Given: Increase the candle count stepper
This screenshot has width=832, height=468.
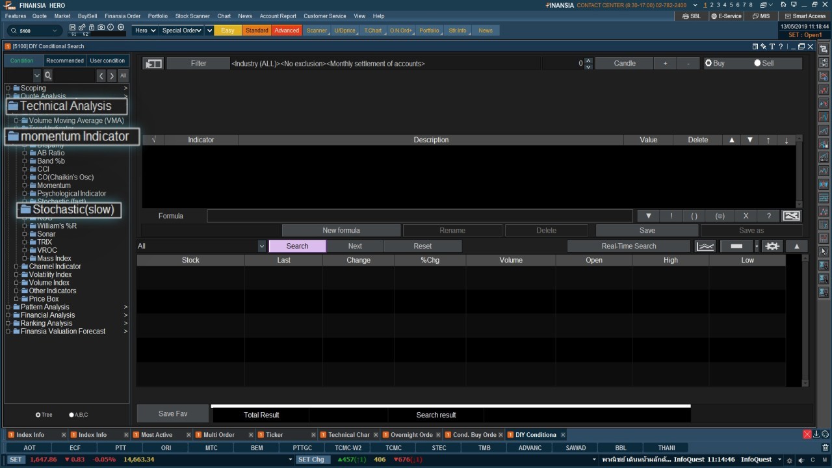Looking at the screenshot, I should pyautogui.click(x=588, y=60).
